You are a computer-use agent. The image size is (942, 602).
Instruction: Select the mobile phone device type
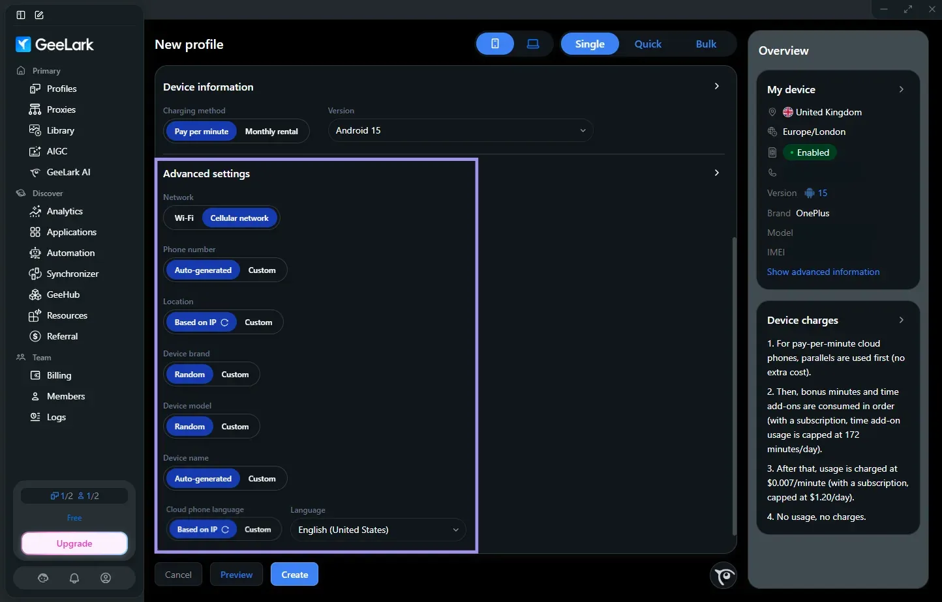pos(495,44)
